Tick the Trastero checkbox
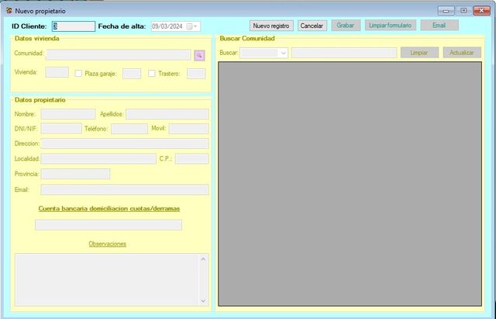496x319 pixels. point(152,74)
